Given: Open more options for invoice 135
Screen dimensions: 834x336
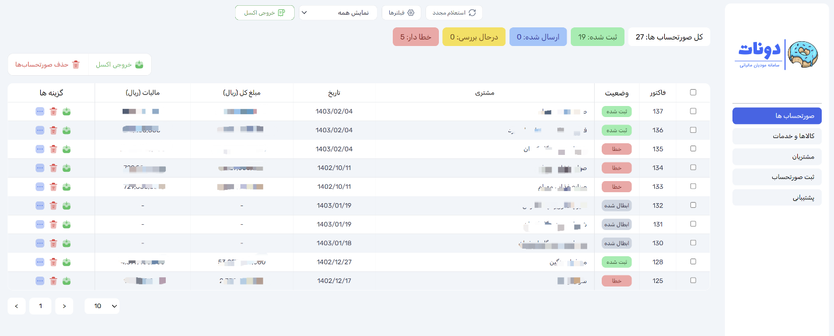Looking at the screenshot, I should coord(40,149).
